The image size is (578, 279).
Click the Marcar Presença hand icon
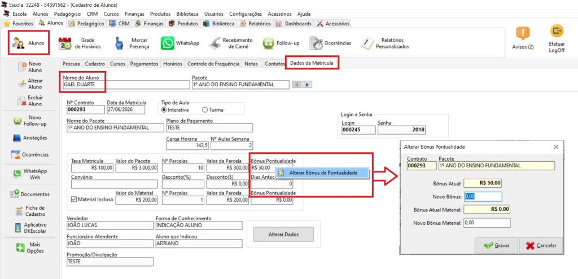(119, 43)
